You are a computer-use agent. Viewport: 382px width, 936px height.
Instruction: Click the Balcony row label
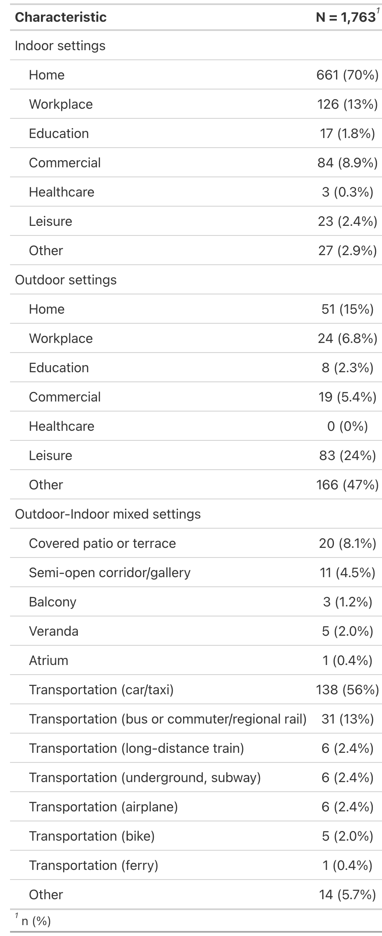(53, 602)
